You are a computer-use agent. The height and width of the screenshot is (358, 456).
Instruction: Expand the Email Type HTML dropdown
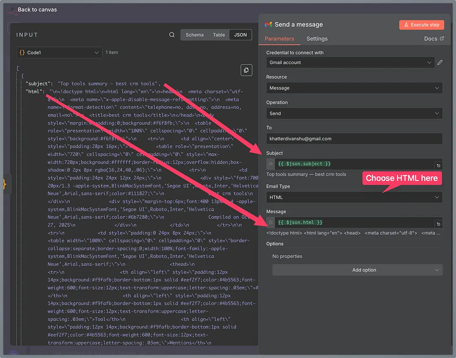pyautogui.click(x=354, y=197)
